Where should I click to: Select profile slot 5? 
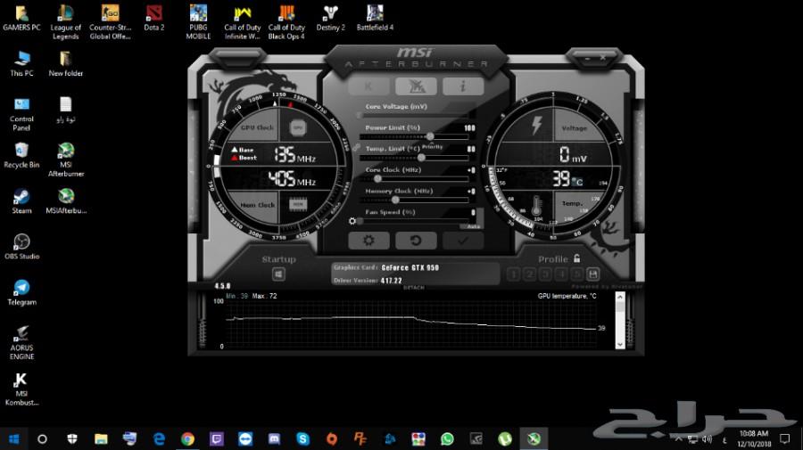pos(577,274)
